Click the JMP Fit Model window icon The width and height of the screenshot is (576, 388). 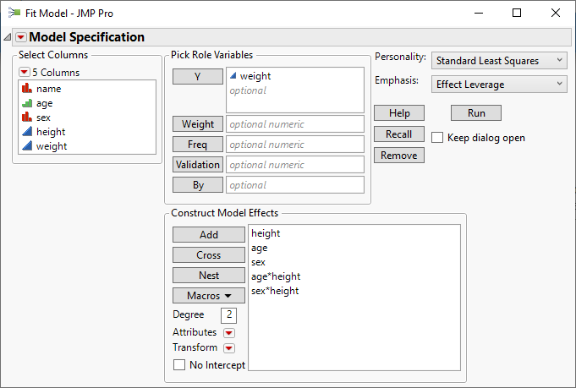tap(14, 13)
